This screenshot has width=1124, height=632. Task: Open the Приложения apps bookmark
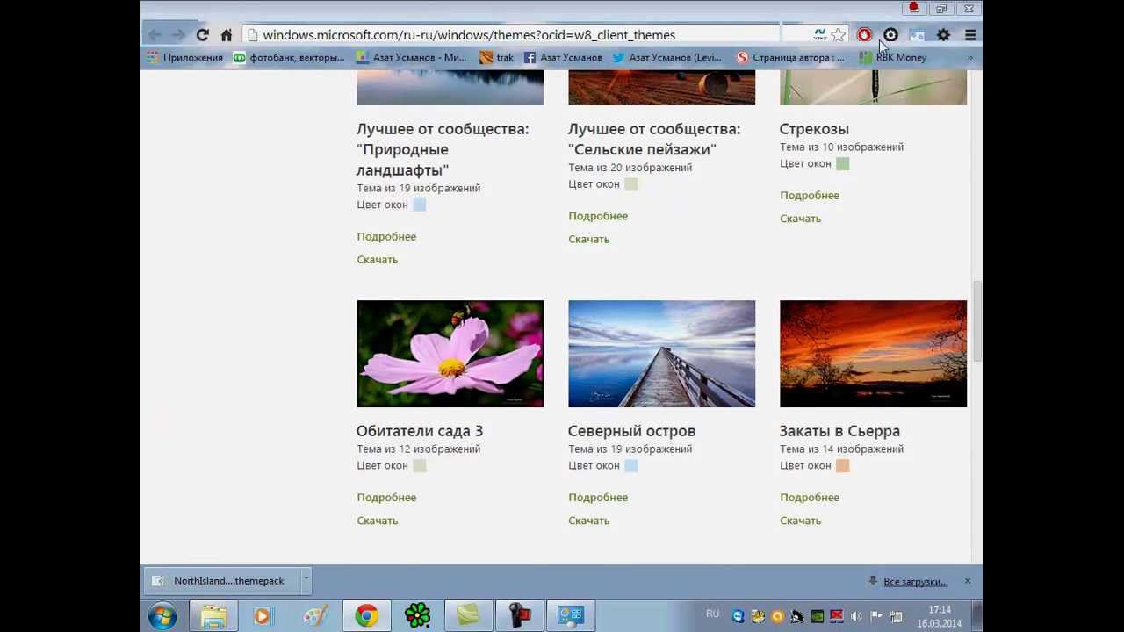pyautogui.click(x=184, y=58)
